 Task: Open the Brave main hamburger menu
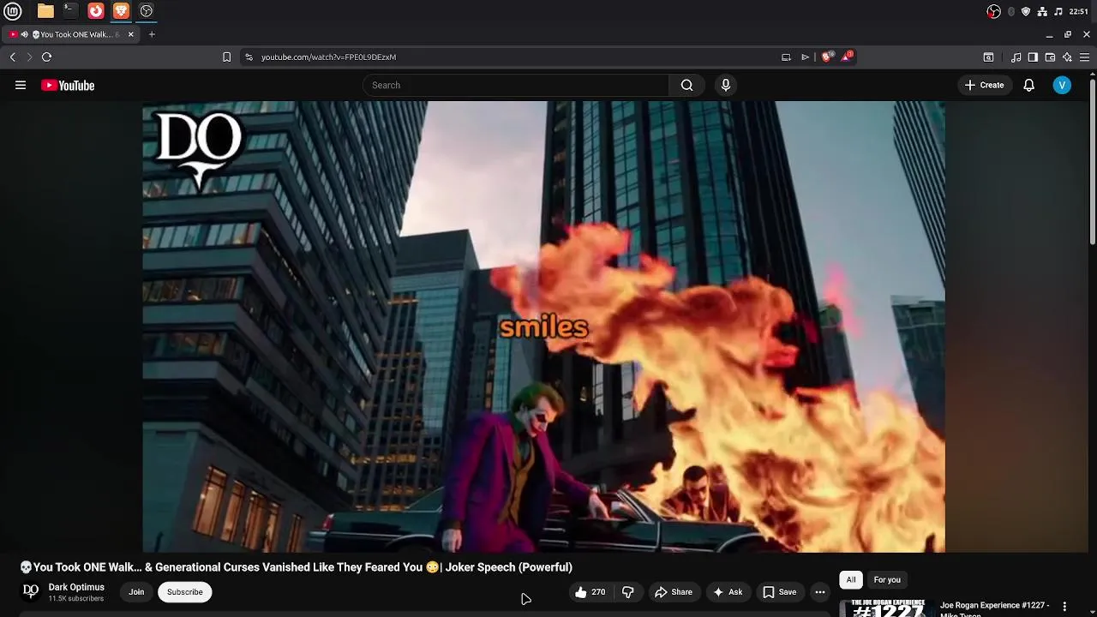pyautogui.click(x=1085, y=57)
